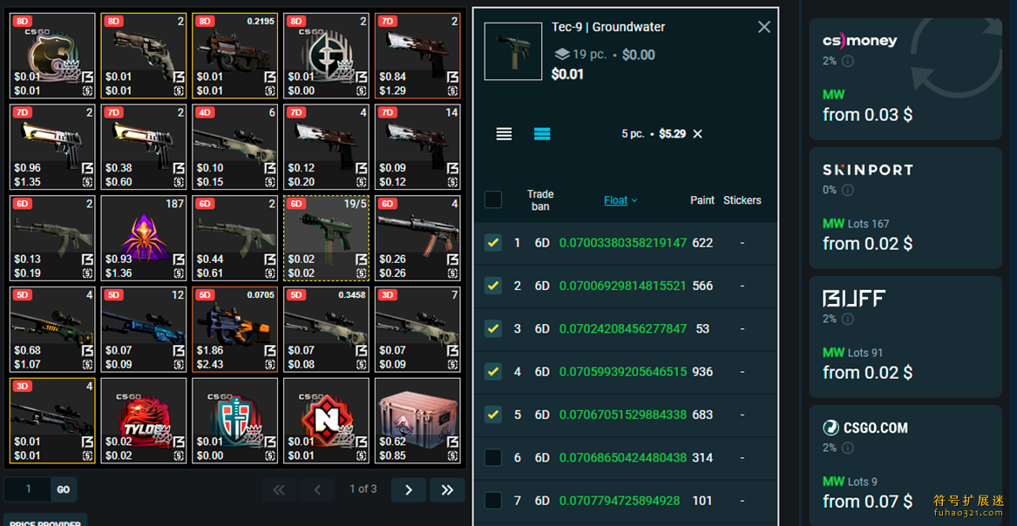This screenshot has width=1017, height=526.
Task: Select the Desert Eagle with count 14
Action: (417, 147)
